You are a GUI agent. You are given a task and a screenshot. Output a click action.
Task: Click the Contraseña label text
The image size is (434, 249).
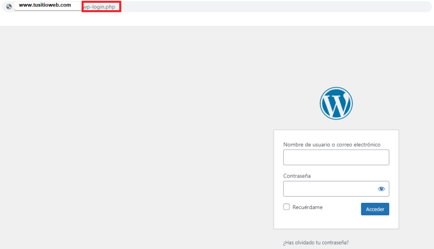(297, 176)
